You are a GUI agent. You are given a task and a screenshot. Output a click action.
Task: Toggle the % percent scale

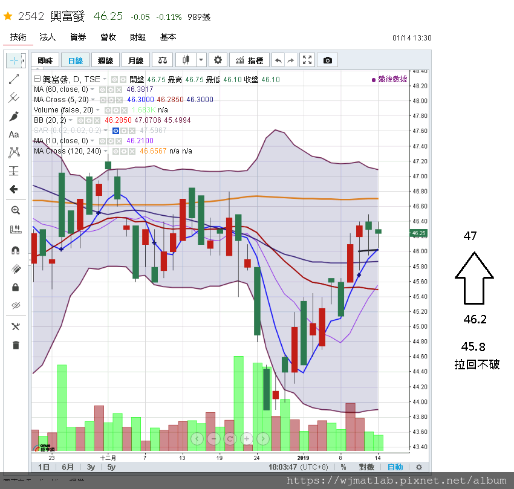(343, 467)
